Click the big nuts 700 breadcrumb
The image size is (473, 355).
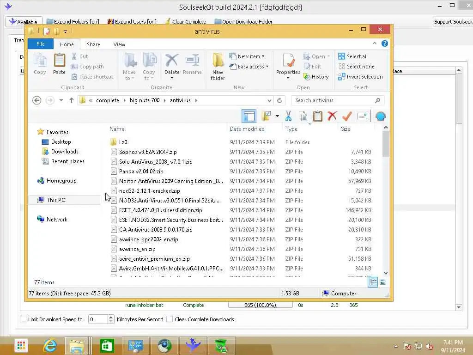[x=145, y=100]
